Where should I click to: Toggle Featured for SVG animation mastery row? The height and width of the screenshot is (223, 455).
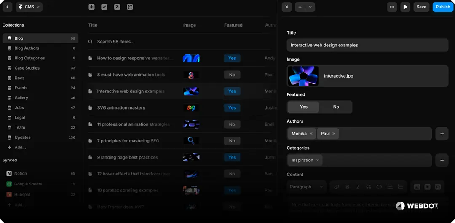[232, 108]
